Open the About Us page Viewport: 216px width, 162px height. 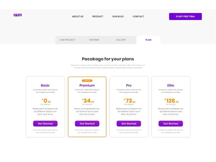point(77,16)
